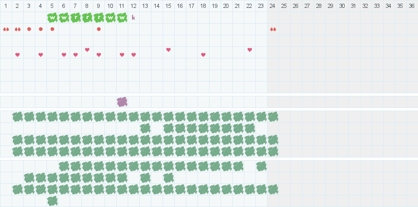Click the double blood drop icon on day 24

(x=273, y=29)
